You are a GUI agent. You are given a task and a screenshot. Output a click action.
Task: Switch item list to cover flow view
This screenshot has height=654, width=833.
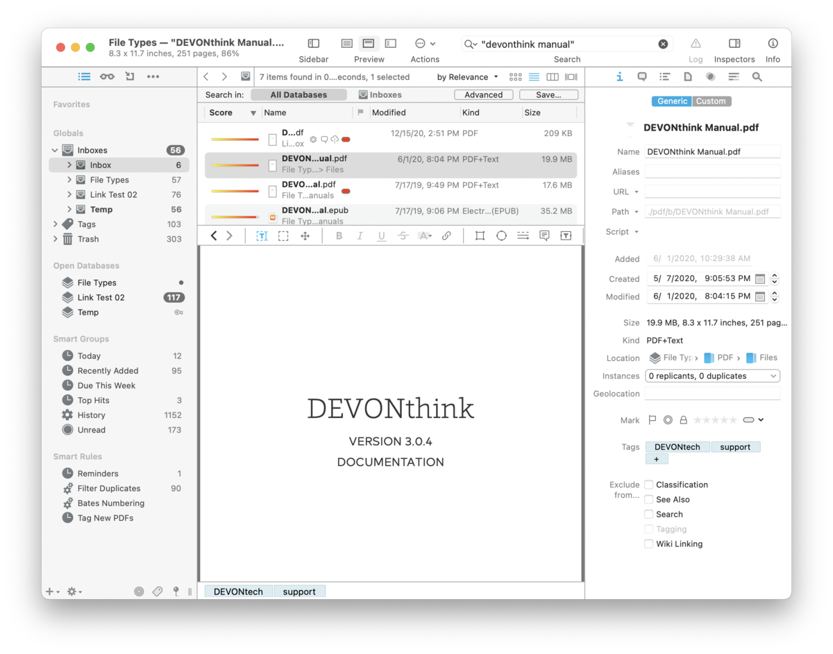571,77
